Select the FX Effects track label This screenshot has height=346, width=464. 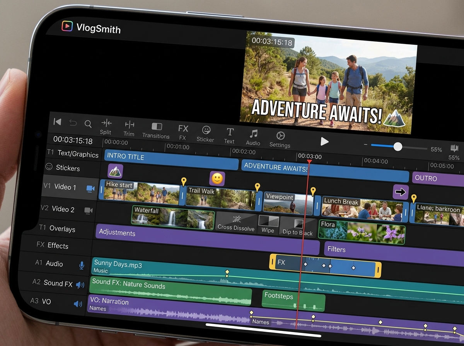(52, 245)
